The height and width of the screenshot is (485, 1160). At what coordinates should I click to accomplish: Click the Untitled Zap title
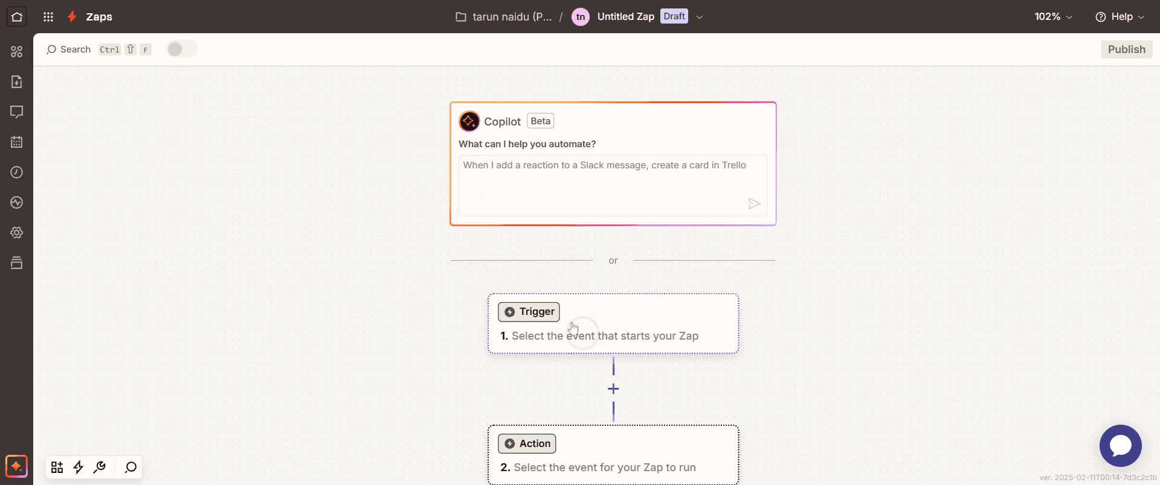625,17
